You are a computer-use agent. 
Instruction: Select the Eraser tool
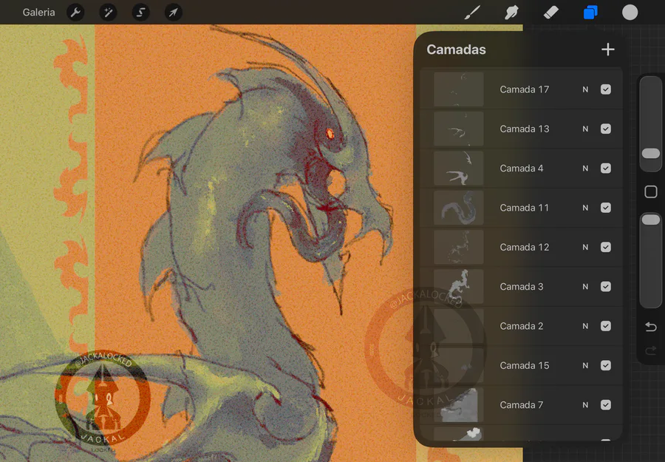551,13
